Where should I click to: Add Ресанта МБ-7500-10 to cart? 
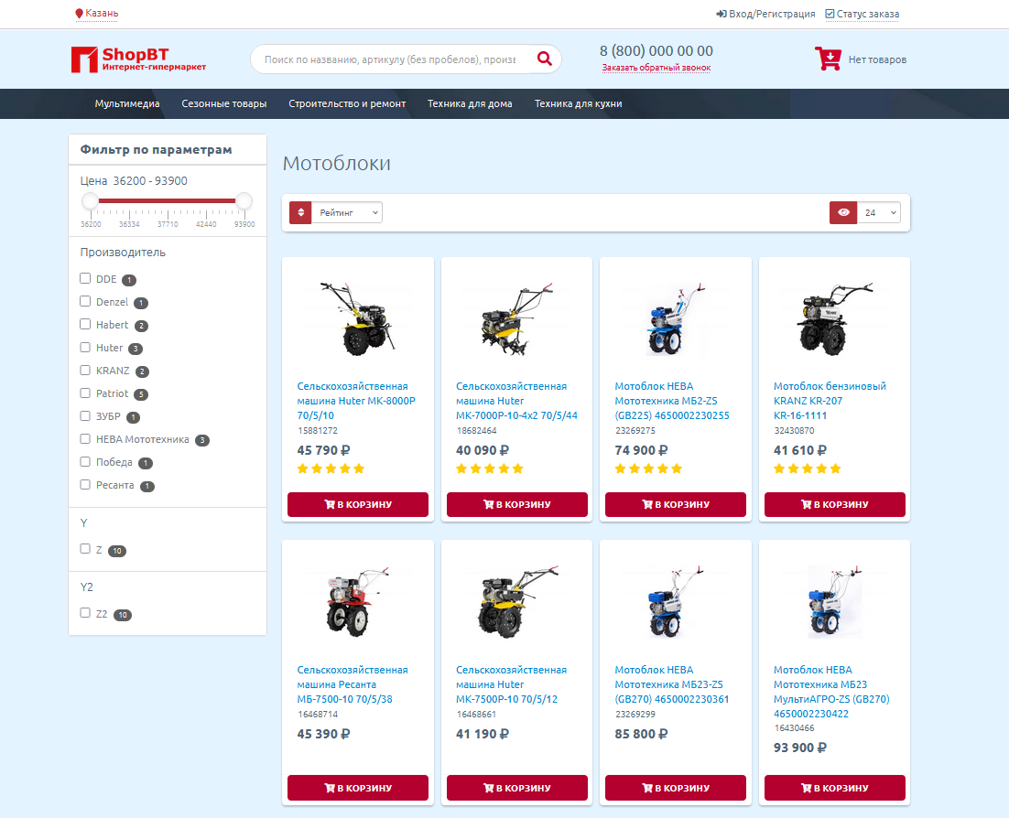(358, 788)
